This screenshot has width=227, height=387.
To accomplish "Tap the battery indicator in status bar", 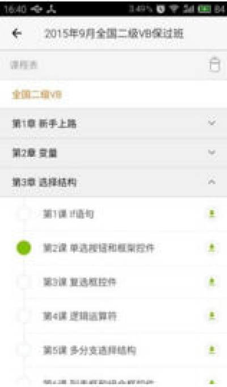I will (x=204, y=10).
